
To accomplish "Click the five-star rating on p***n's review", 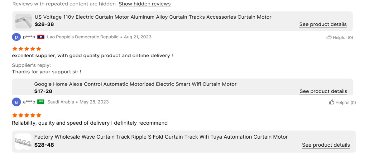I will (x=26, y=49).
